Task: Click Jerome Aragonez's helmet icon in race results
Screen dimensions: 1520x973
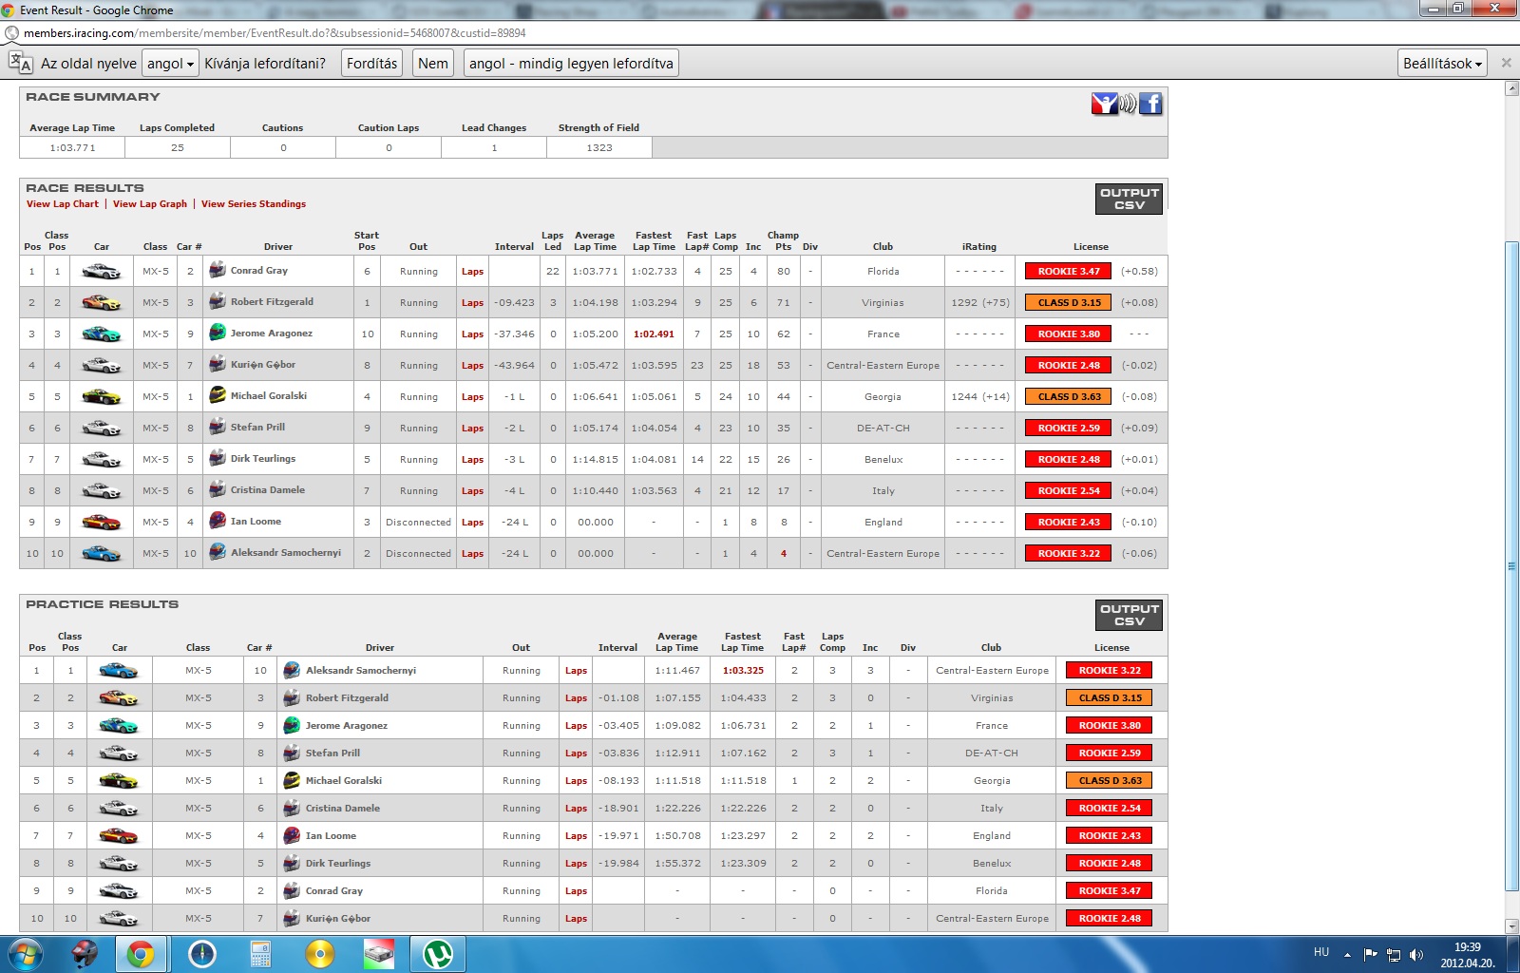Action: [218, 333]
